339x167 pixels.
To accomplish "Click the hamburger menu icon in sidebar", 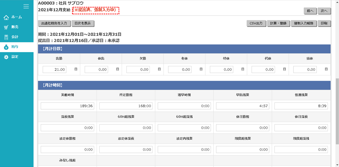I will pos(26,6).
